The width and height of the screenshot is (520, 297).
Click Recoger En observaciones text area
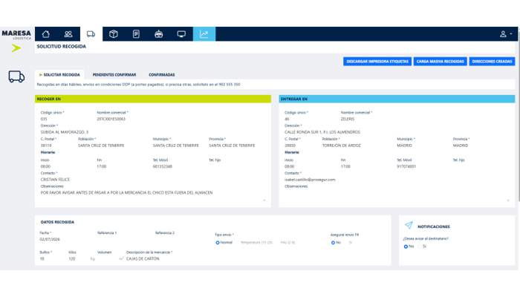[152, 195]
